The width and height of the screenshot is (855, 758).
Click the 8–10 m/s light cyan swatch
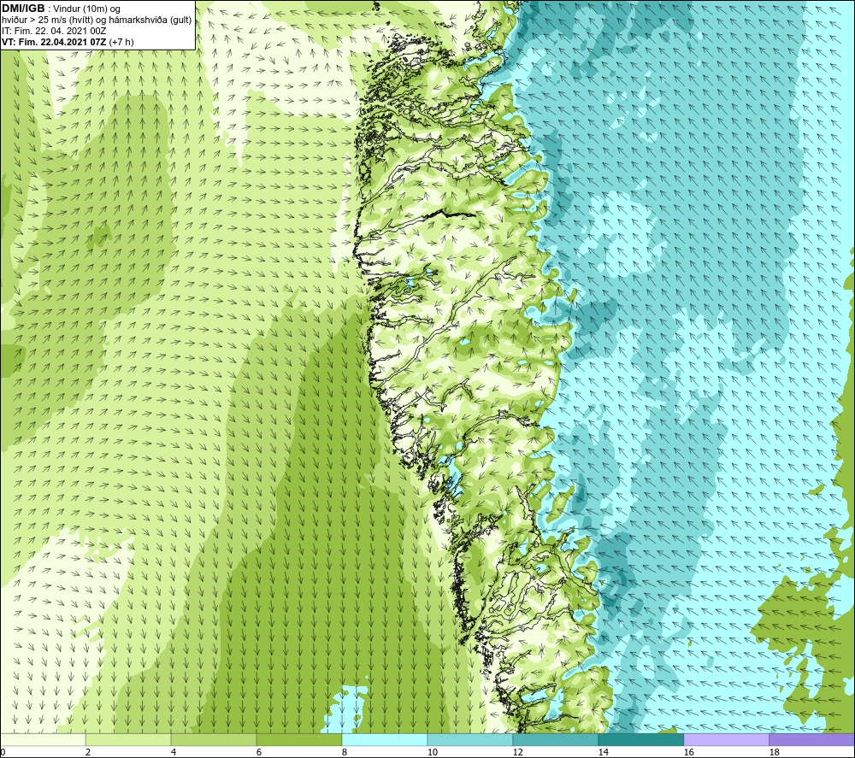point(385,739)
